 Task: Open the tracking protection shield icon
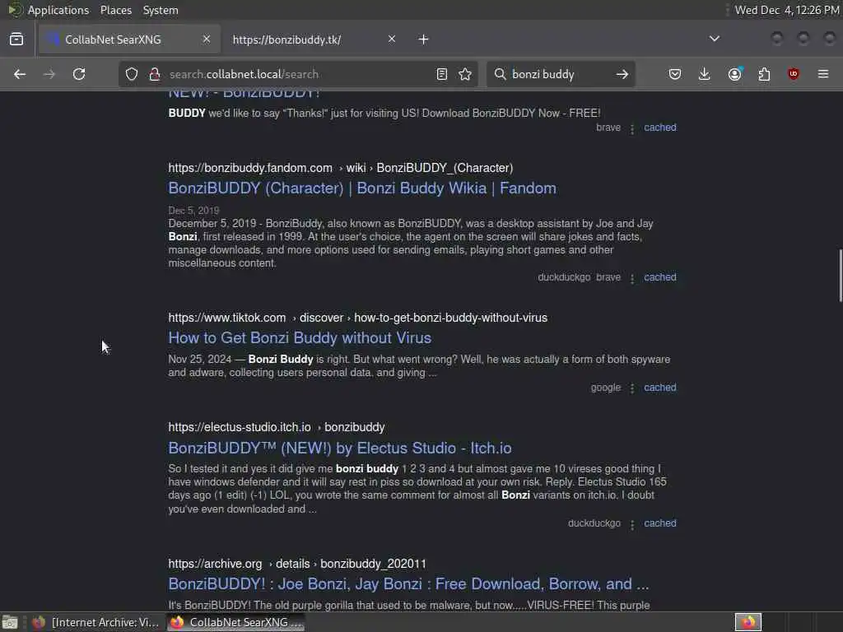click(x=132, y=74)
